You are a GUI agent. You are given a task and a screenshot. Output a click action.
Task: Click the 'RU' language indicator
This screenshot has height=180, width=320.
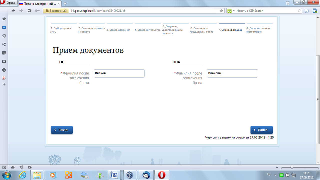268,174
